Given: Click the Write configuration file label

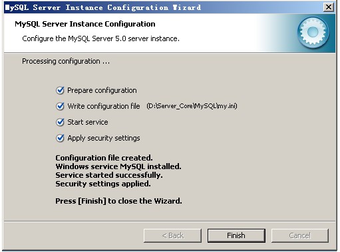Looking at the screenshot, I should (104, 106).
